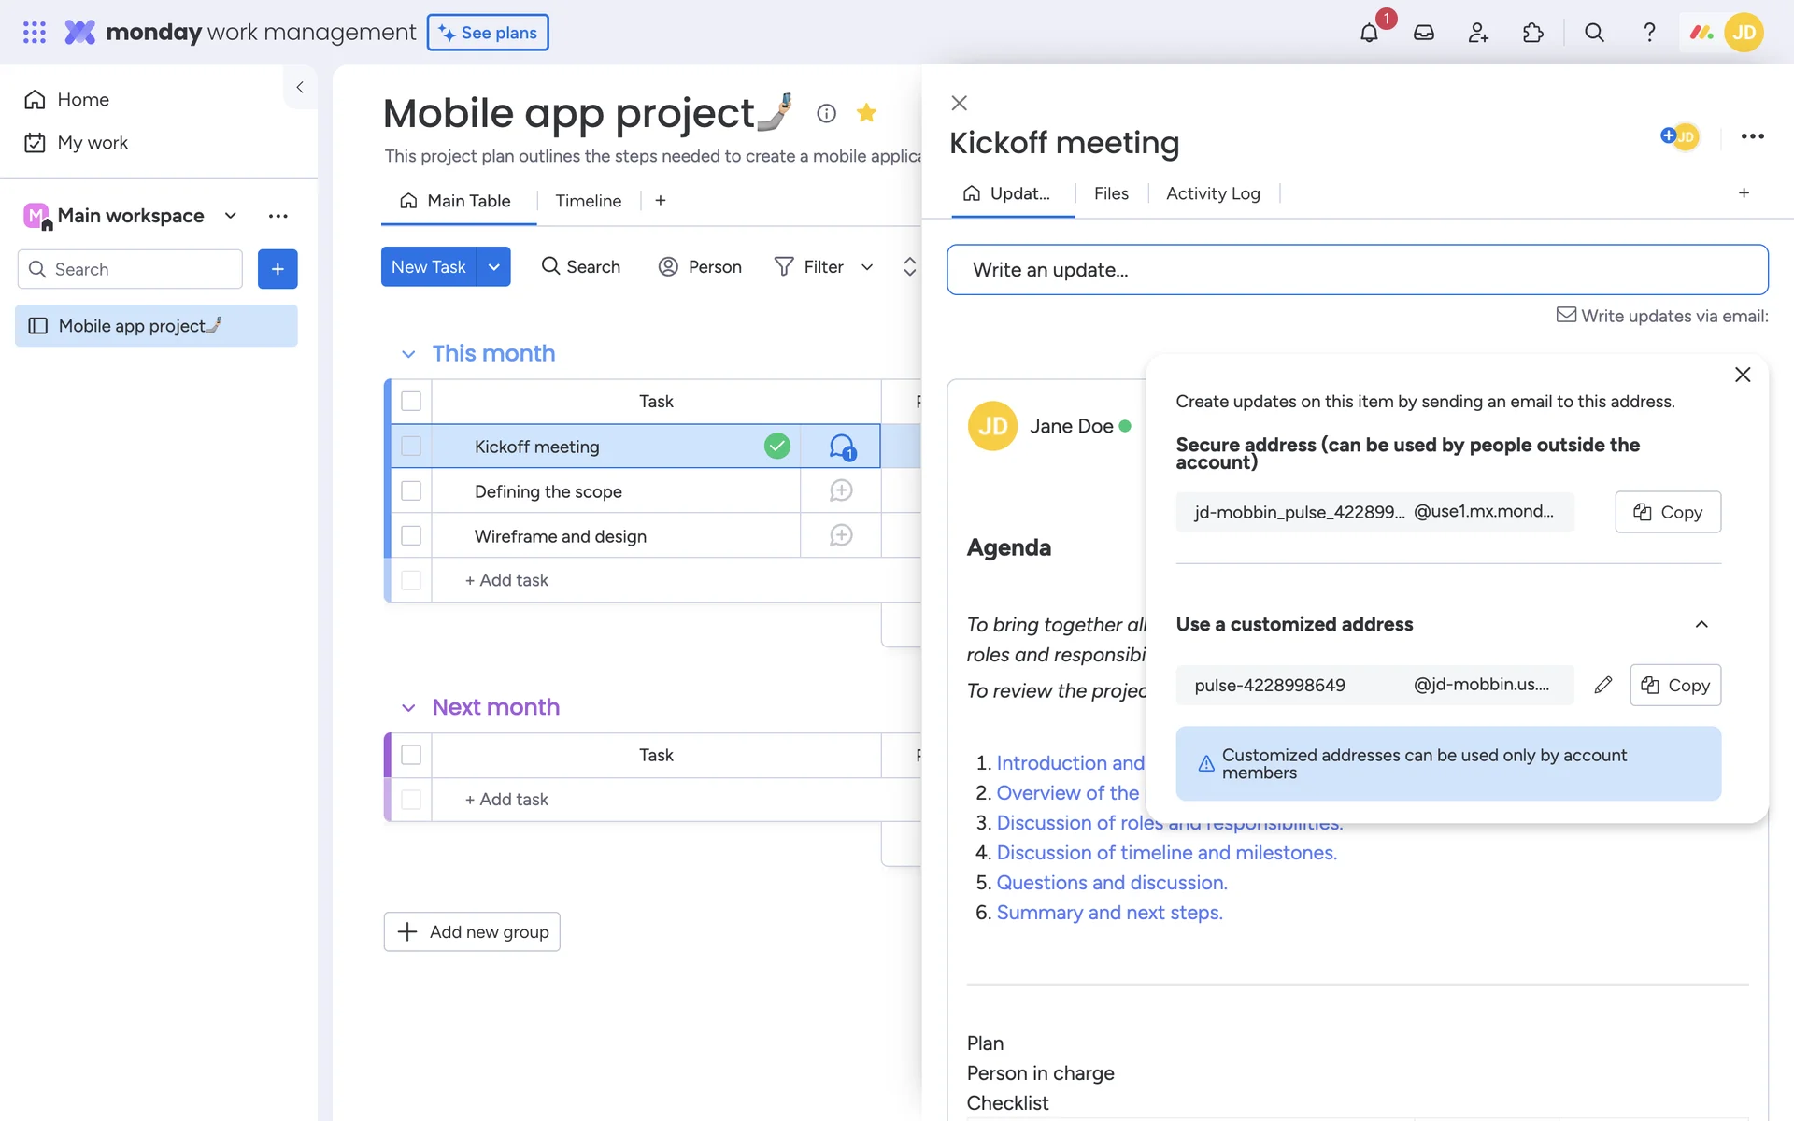Collapse the This month group
Screen dimensions: 1794x1121
pos(408,354)
